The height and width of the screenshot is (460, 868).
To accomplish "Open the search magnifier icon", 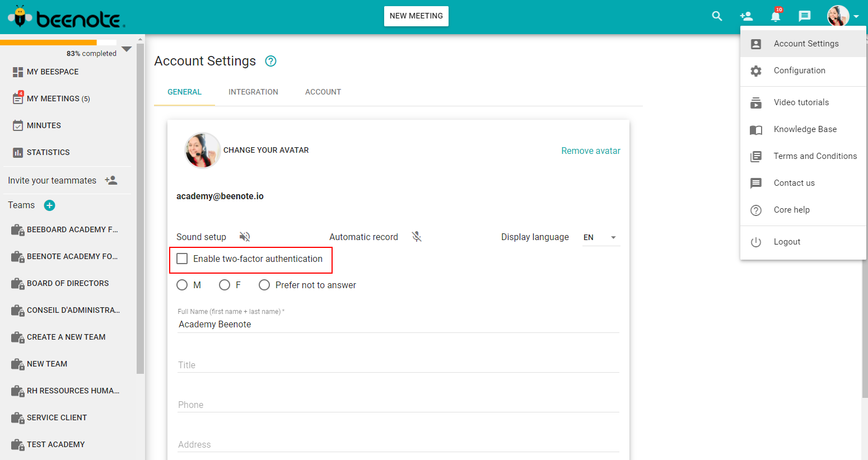I will tap(717, 16).
